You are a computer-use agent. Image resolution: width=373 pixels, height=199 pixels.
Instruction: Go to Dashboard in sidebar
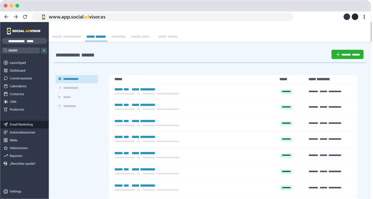17,70
